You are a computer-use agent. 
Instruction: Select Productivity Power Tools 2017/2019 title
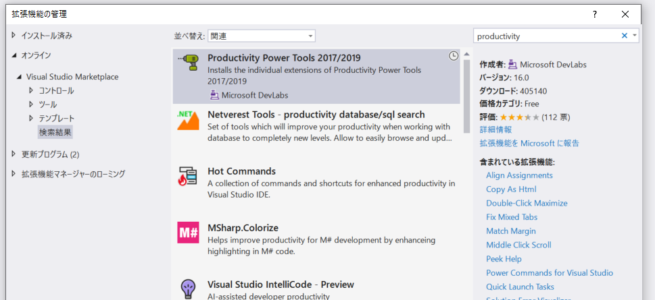pos(284,58)
